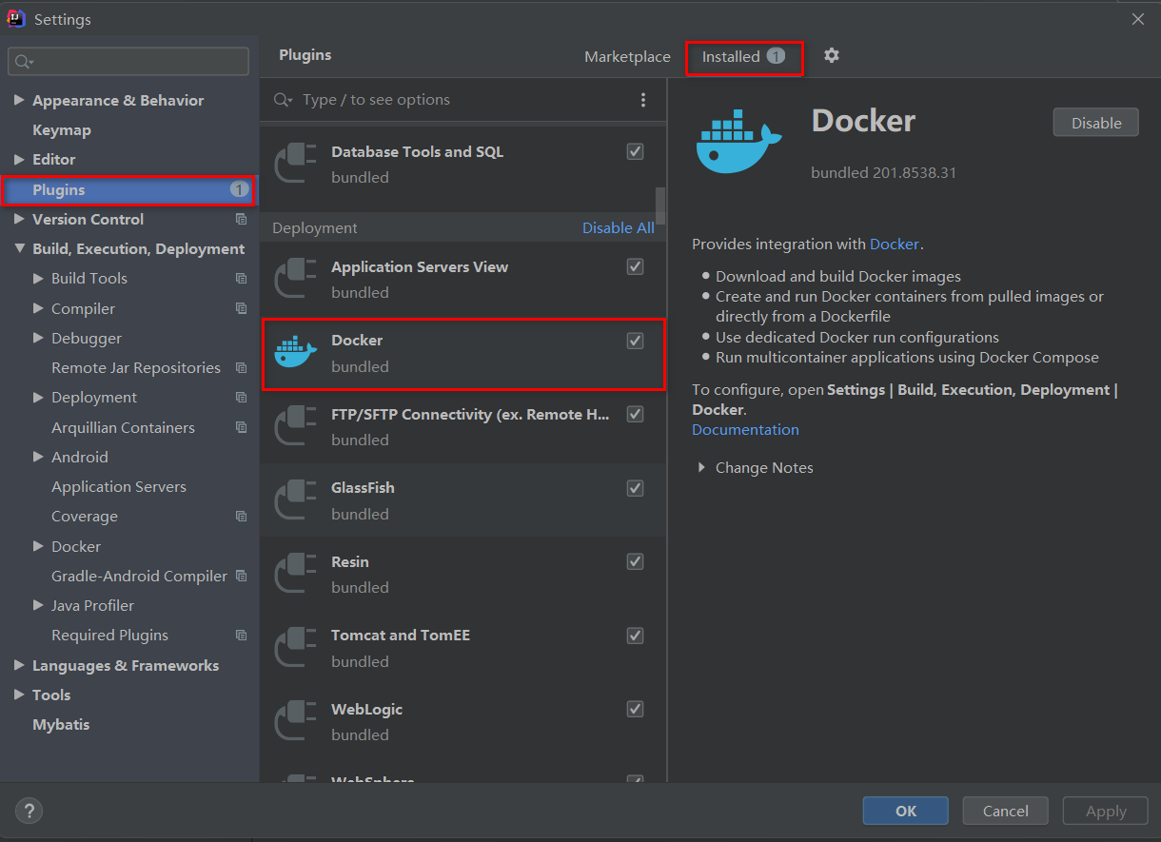
Task: Collapse Build, Execution, Deployment section
Action: click(x=19, y=249)
